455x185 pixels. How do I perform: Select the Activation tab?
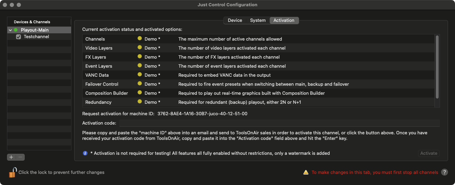(284, 20)
